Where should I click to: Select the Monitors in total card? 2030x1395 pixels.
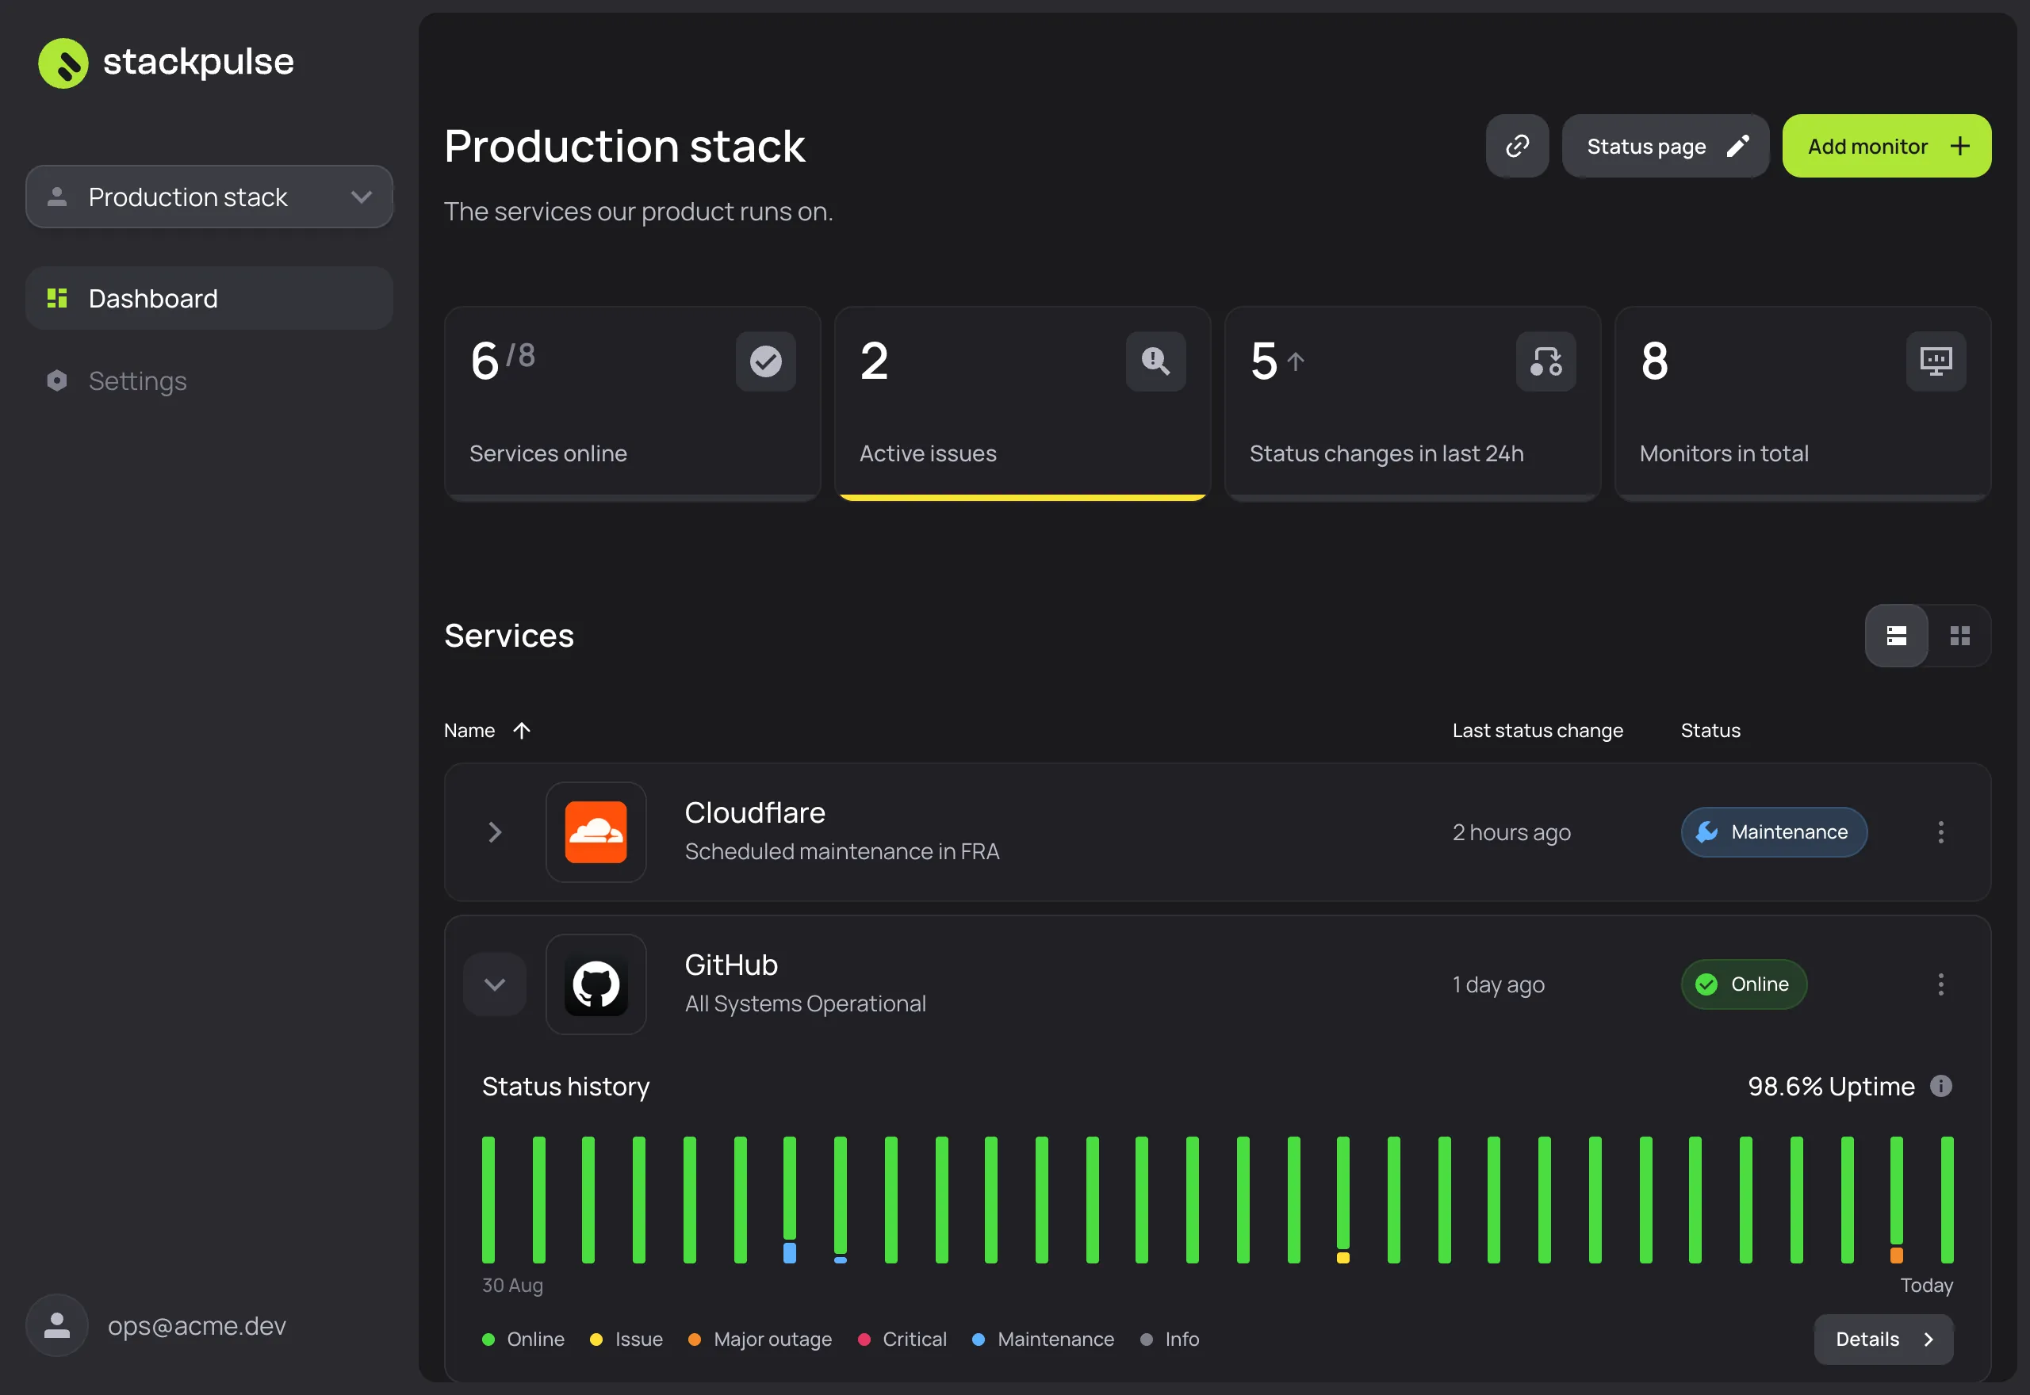point(1802,403)
